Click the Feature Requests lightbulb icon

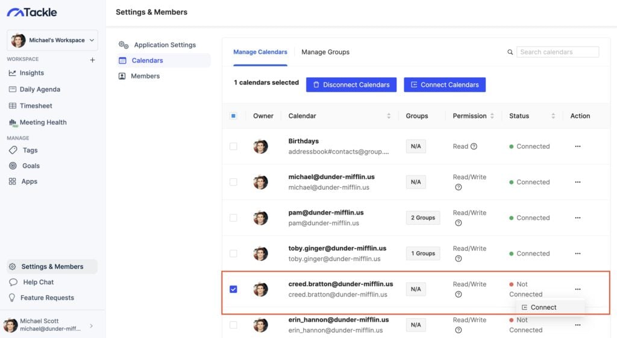12,298
